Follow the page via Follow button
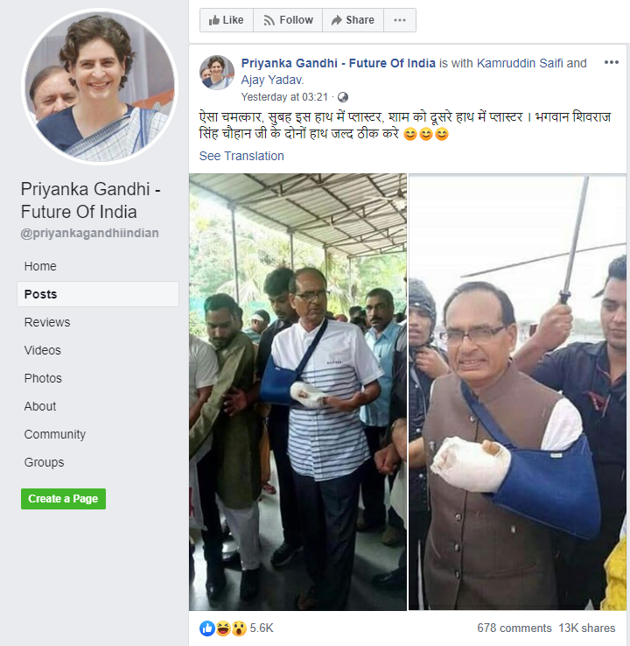 coord(288,20)
